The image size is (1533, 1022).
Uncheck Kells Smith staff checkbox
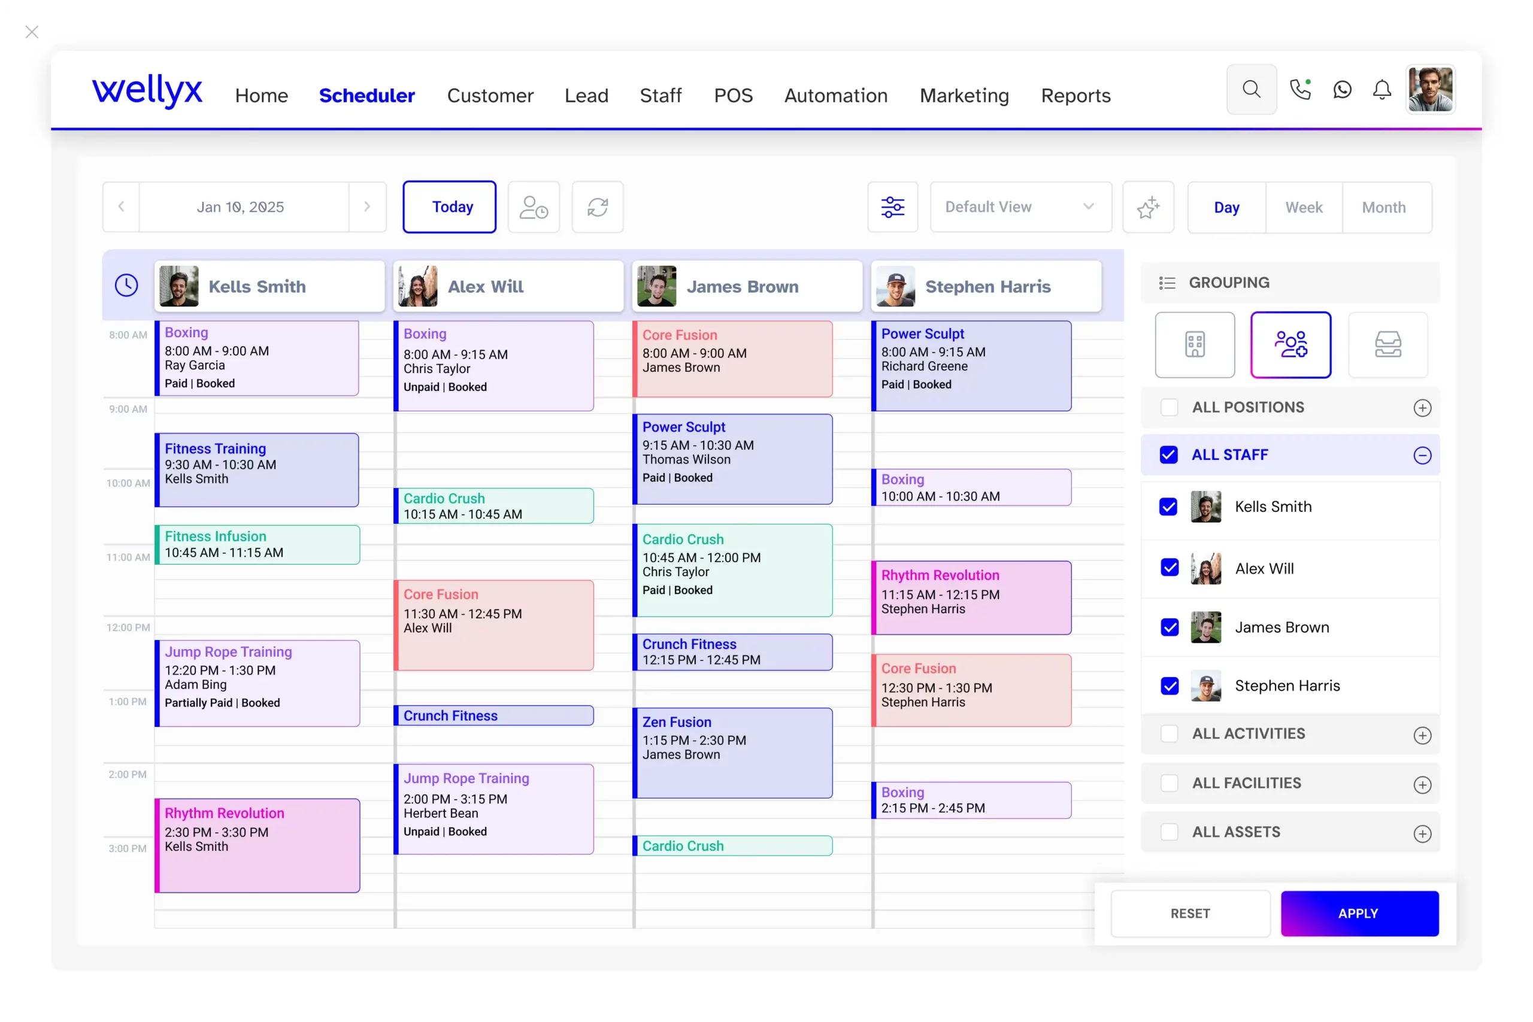click(x=1168, y=507)
